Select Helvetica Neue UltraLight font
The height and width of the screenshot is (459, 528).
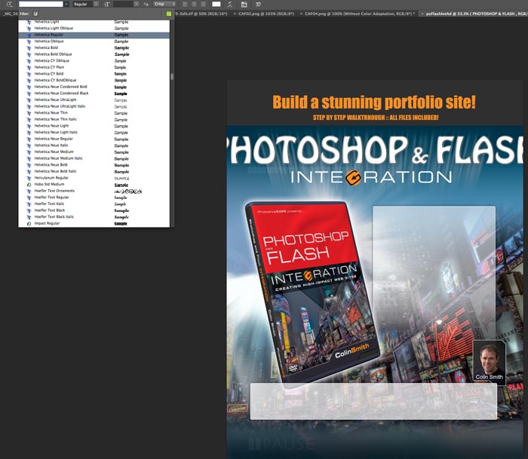94,100
